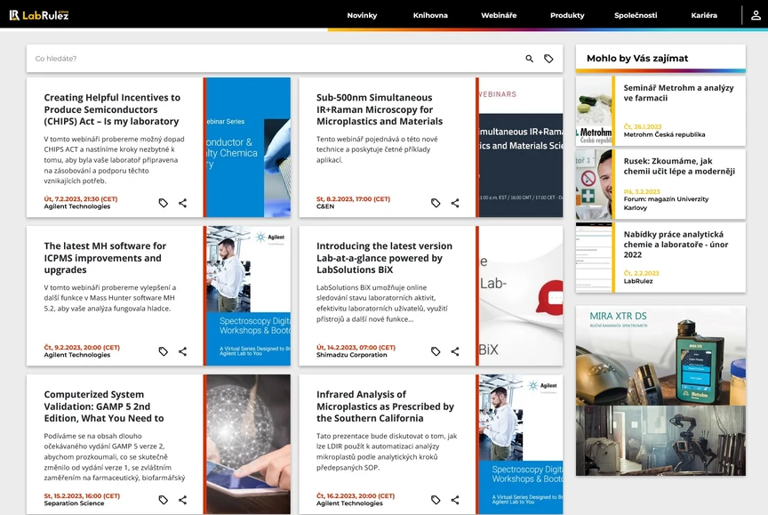This screenshot has height=515, width=768.
Task: Click Rusek article portrait thumbnail
Action: click(594, 184)
